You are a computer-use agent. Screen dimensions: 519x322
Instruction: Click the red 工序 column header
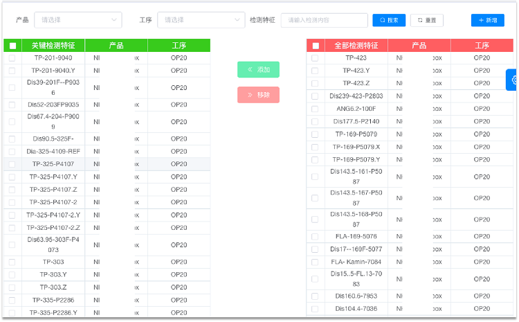pos(482,46)
